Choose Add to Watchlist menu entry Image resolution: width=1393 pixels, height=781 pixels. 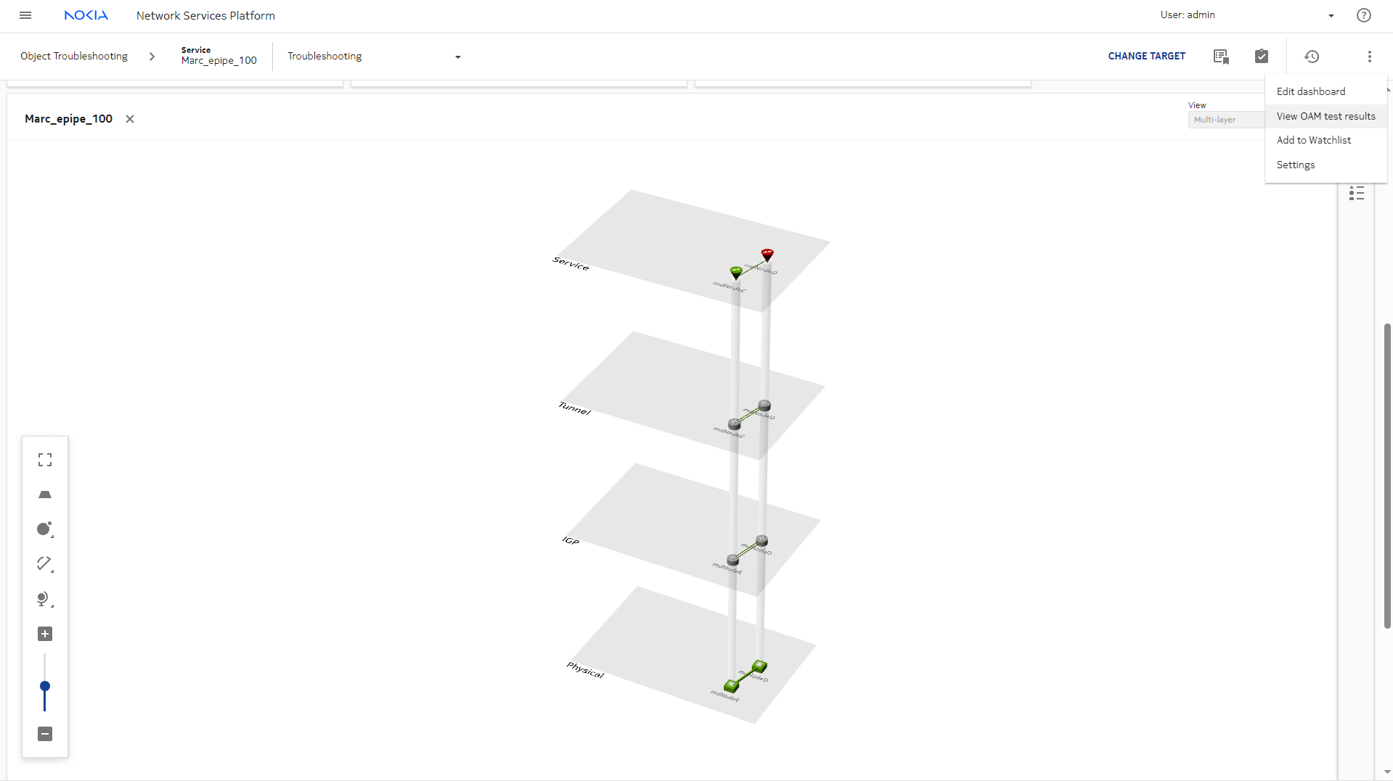pos(1313,140)
